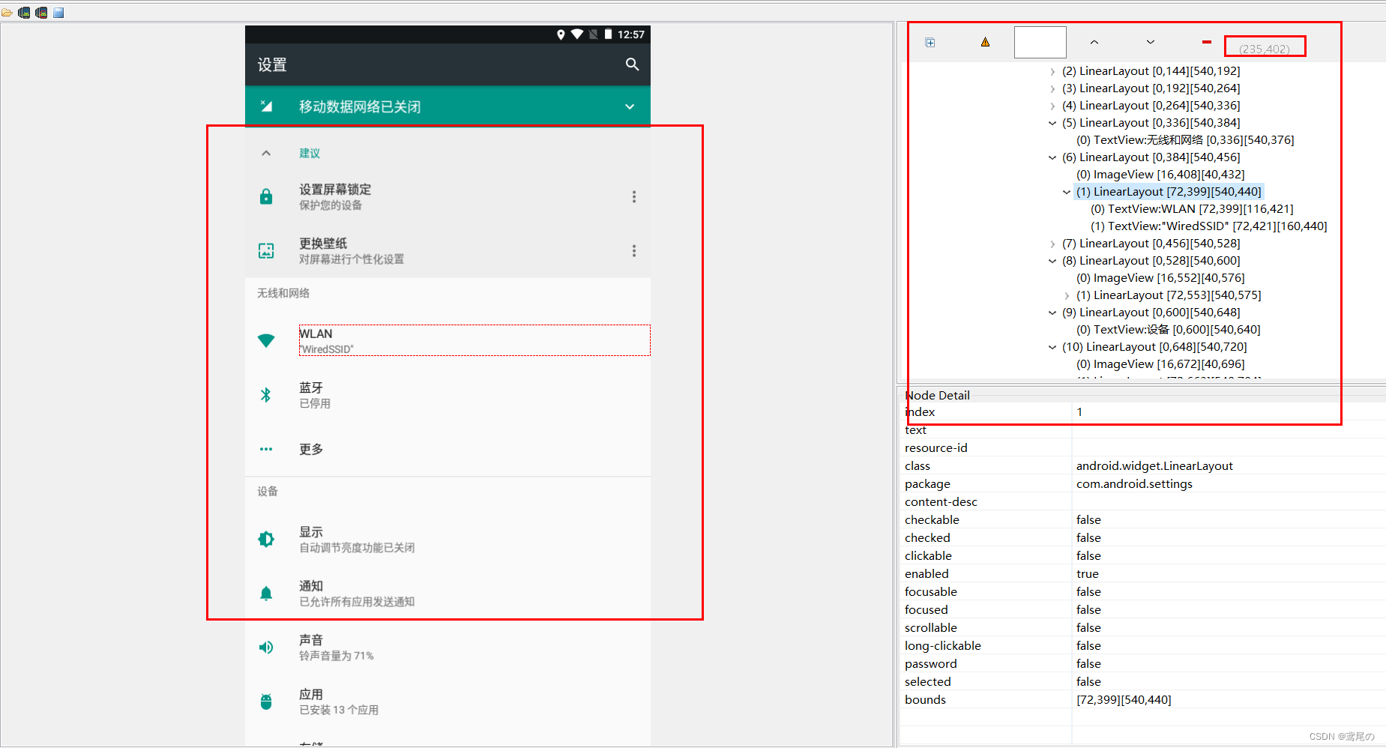Open the three-dot menu for 设置屏幕锁定
Image resolution: width=1386 pixels, height=748 pixels.
(x=634, y=196)
